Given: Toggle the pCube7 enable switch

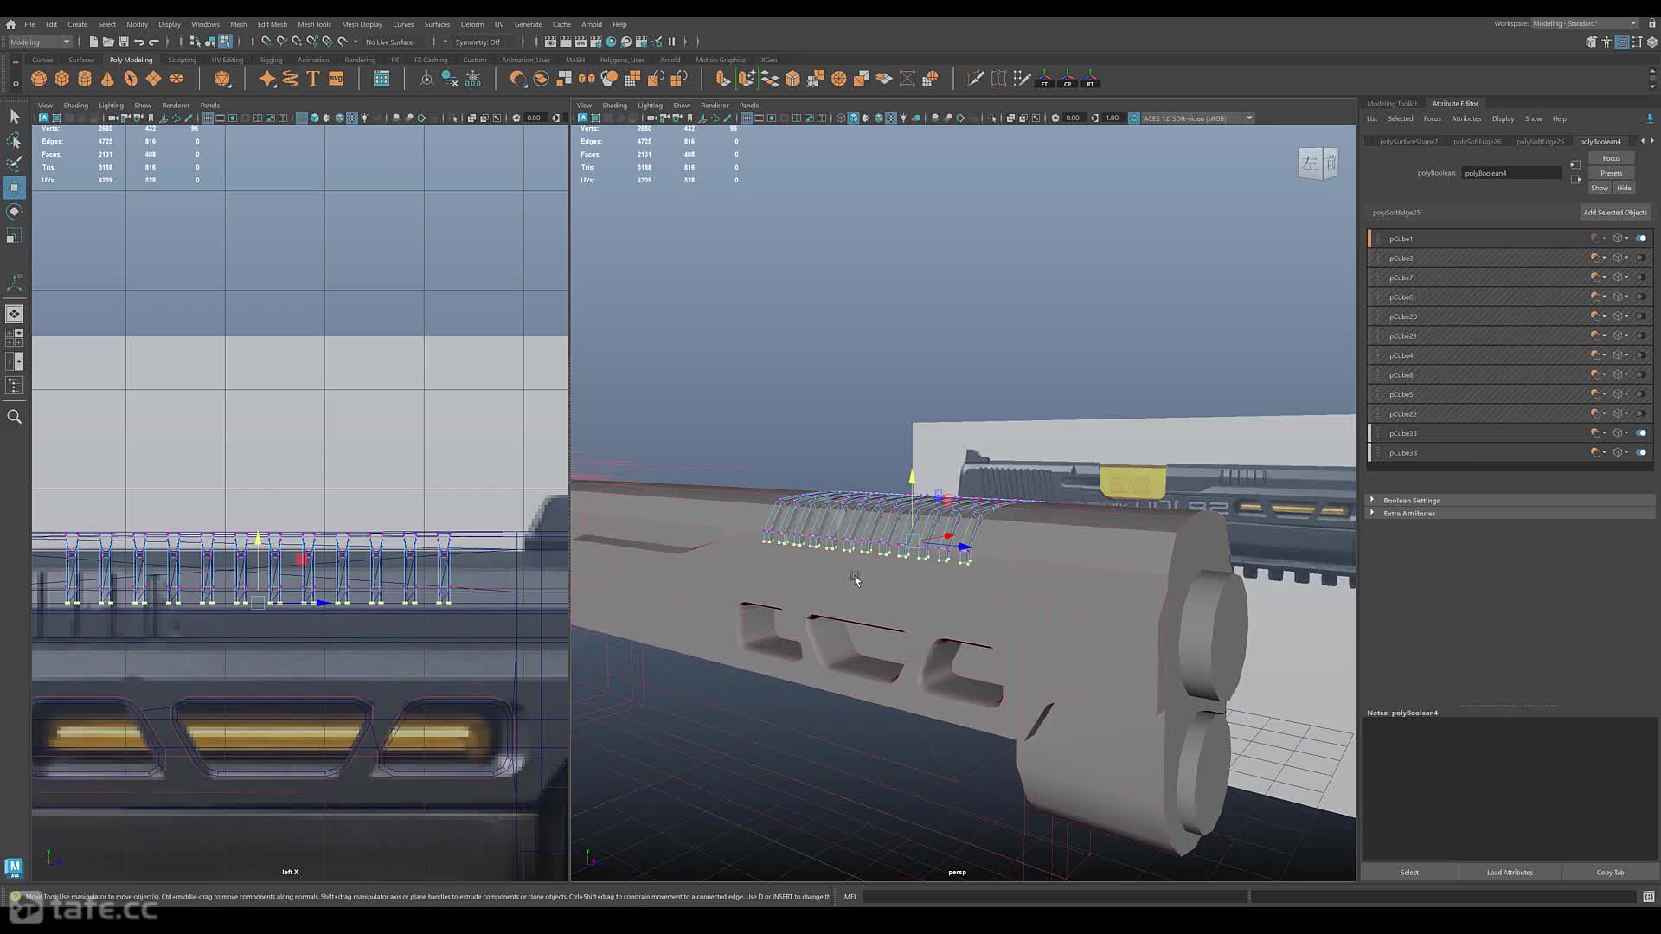Looking at the screenshot, I should pyautogui.click(x=1641, y=278).
